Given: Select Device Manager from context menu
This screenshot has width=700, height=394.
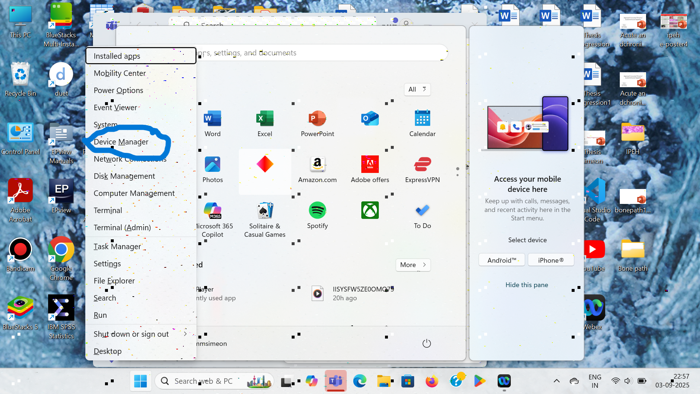Looking at the screenshot, I should (x=121, y=142).
